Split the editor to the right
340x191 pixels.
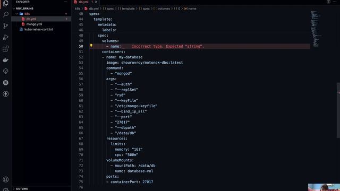click(x=328, y=2)
